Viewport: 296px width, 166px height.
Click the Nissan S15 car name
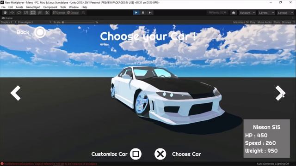266,127
